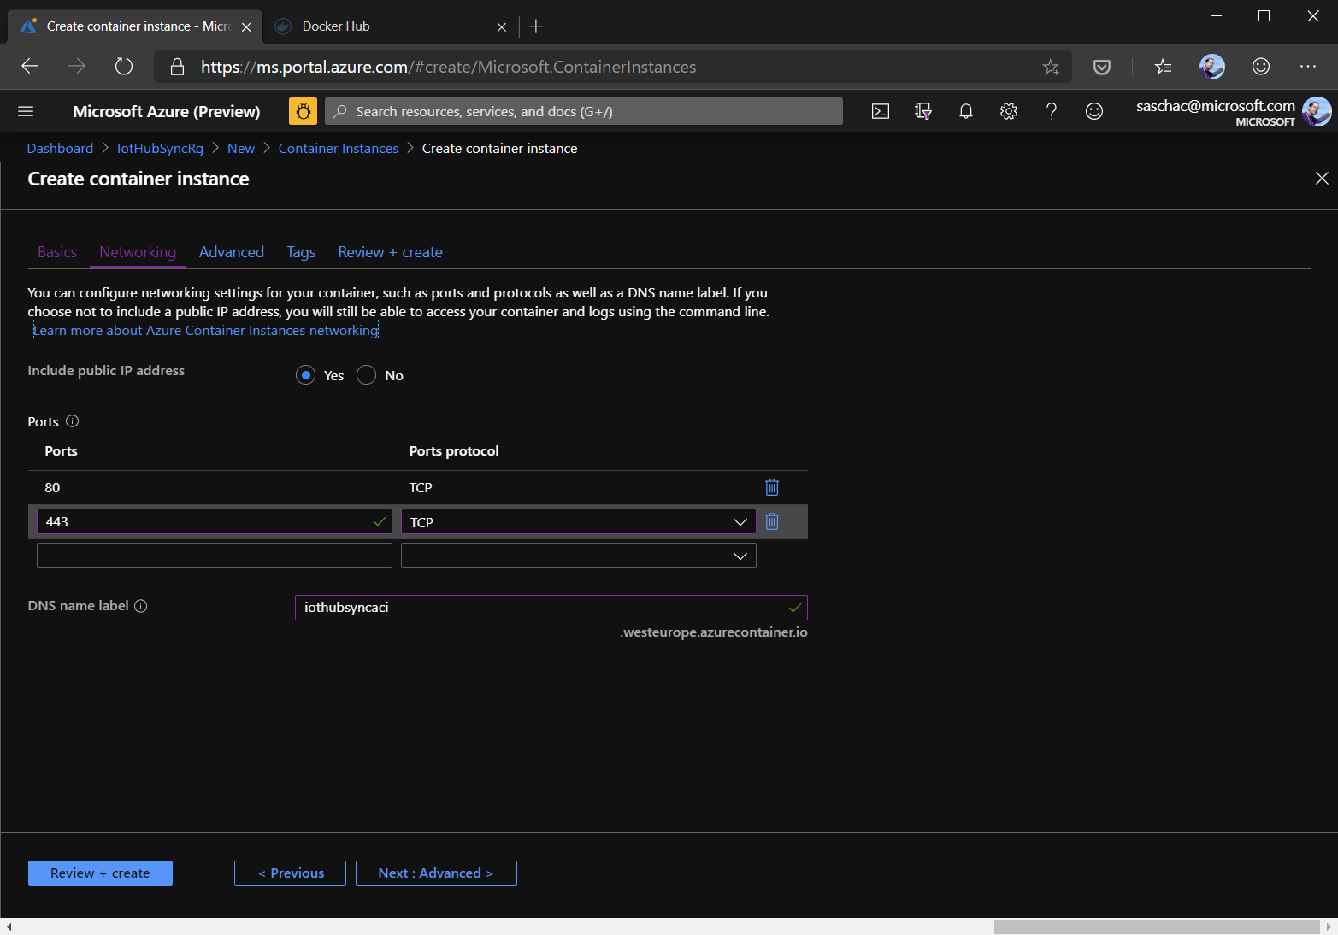This screenshot has width=1338, height=935.
Task: Switch to the Docker Hub browser tab
Action: pos(391,26)
